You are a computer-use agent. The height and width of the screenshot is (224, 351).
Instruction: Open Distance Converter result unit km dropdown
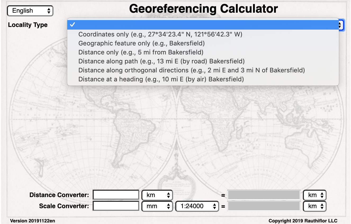pos(314,195)
